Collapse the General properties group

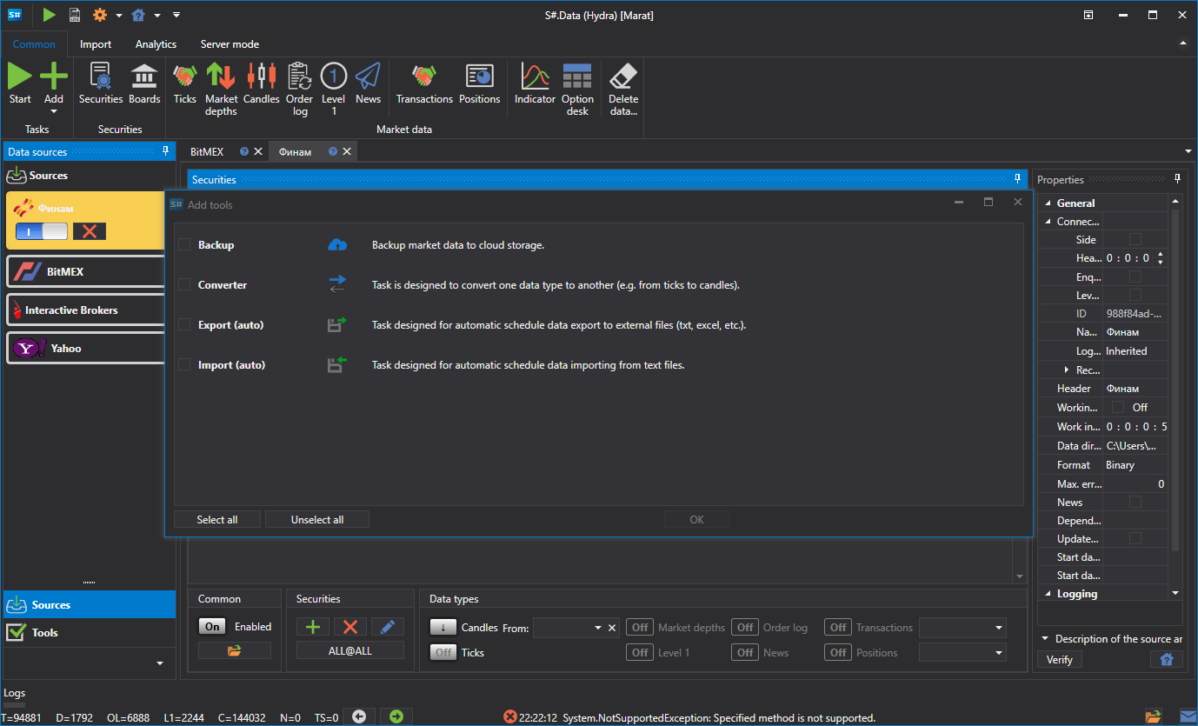[x=1048, y=203]
